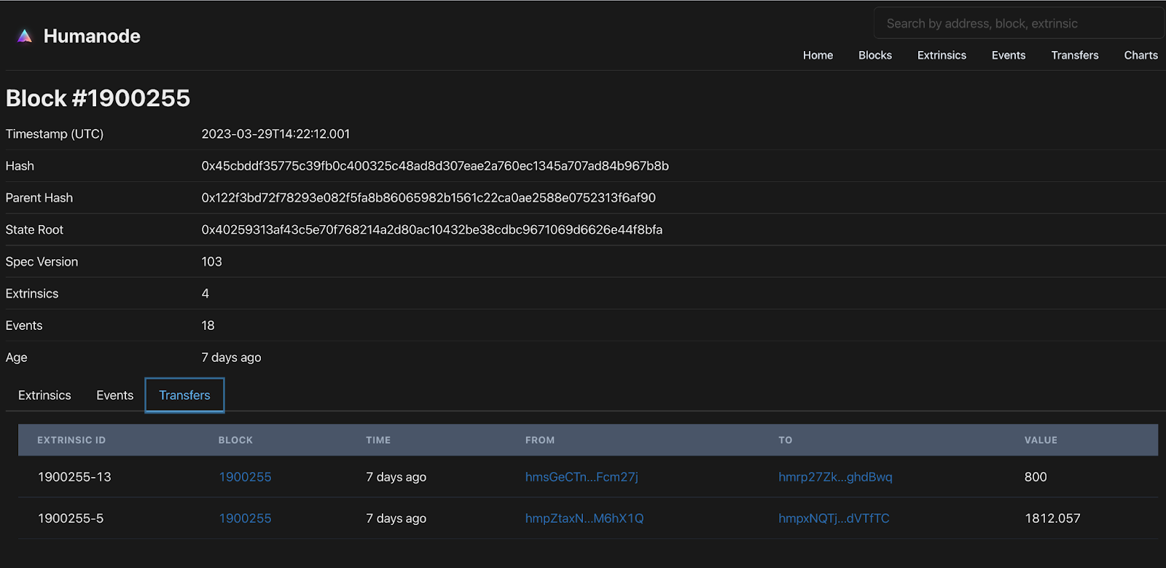Open Transfers in the top navigation
The height and width of the screenshot is (568, 1166).
pyautogui.click(x=1075, y=55)
